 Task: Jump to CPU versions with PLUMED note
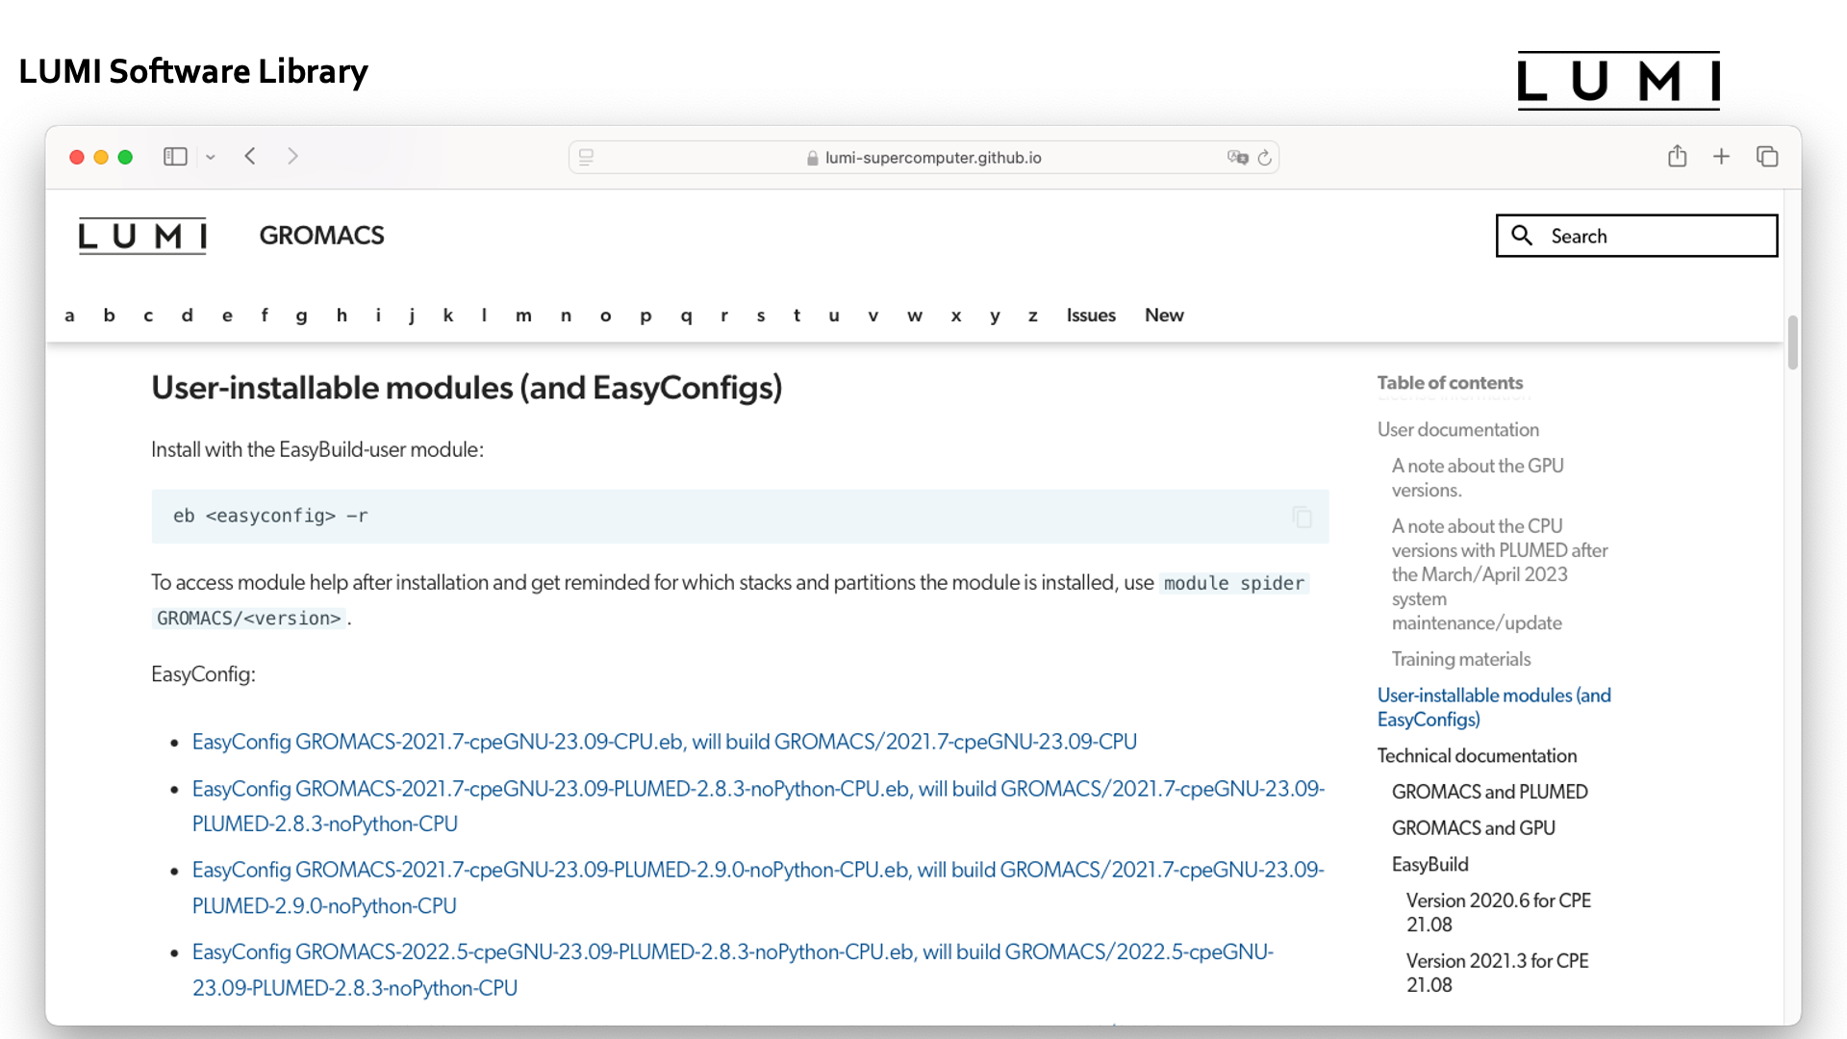[1500, 574]
